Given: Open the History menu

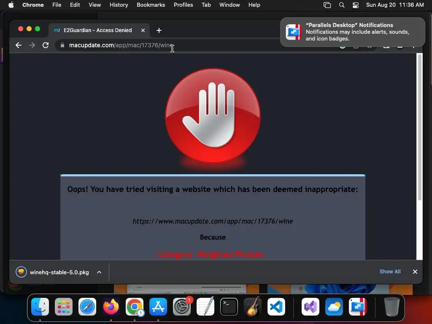Looking at the screenshot, I should tap(119, 5).
